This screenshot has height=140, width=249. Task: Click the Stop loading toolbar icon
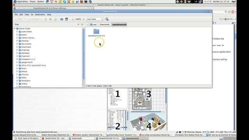pyautogui.click(x=51, y=19)
